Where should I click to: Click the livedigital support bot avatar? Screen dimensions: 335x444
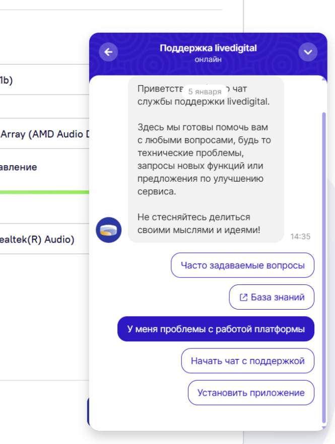(x=108, y=230)
